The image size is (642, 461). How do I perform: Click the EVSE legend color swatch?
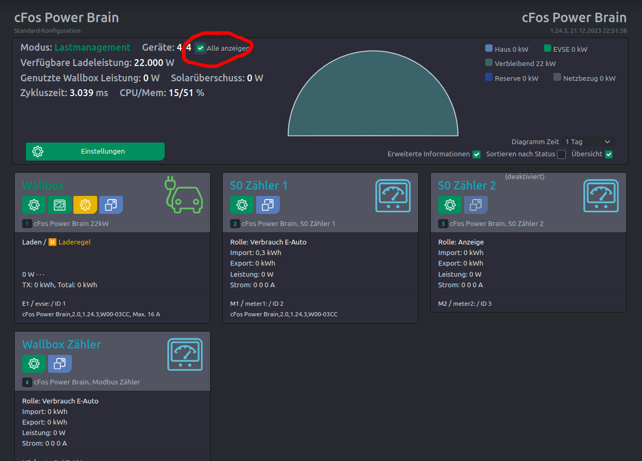(547, 49)
